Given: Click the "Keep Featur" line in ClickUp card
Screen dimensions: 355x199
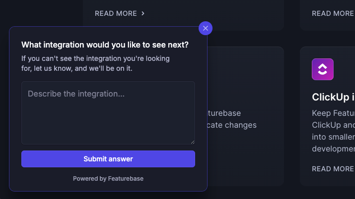Looking at the screenshot, I should pos(333,113).
